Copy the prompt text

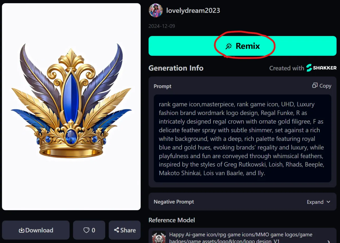point(322,86)
